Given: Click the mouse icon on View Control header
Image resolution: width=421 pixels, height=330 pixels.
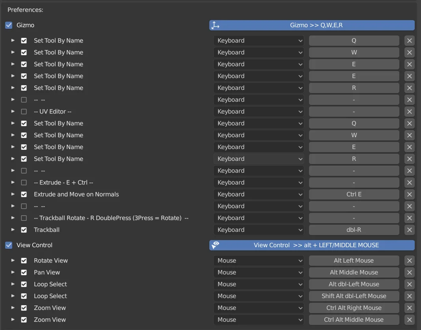Looking at the screenshot, I should pos(215,245).
